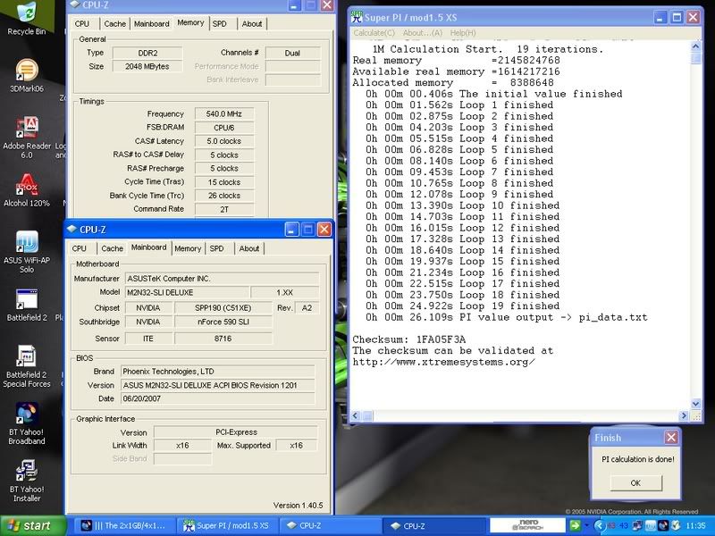Show hidden tray icons with the chevron
715x536 pixels.
[600, 525]
